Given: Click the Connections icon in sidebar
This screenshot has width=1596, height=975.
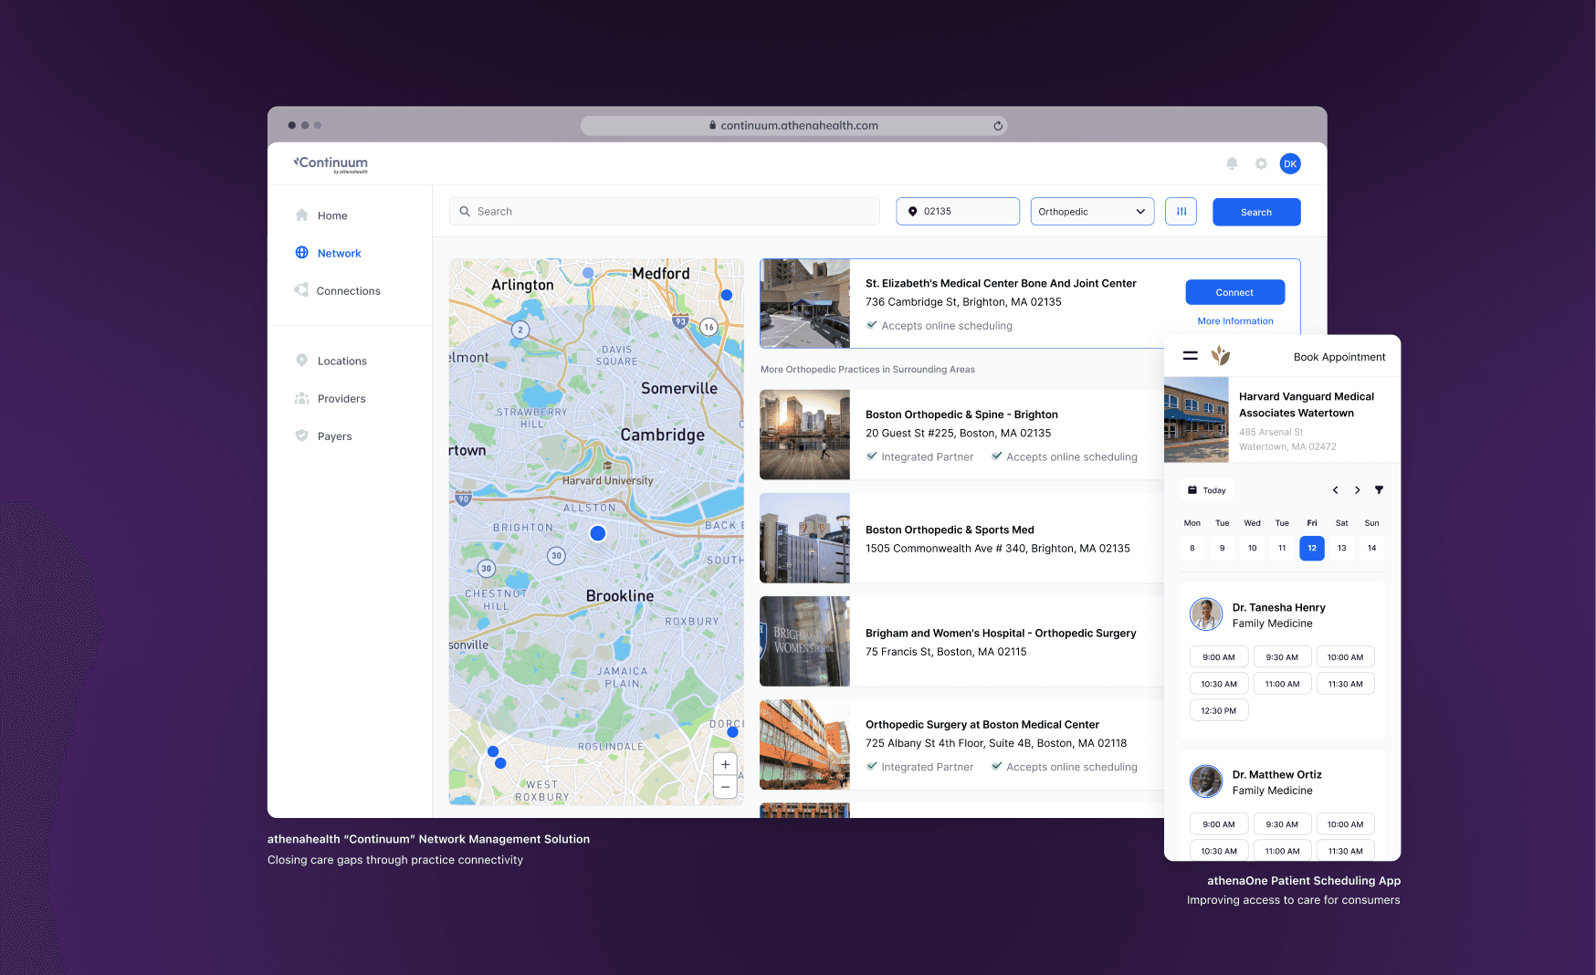Looking at the screenshot, I should coord(301,290).
